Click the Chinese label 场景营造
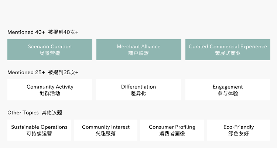 [x=50, y=53]
